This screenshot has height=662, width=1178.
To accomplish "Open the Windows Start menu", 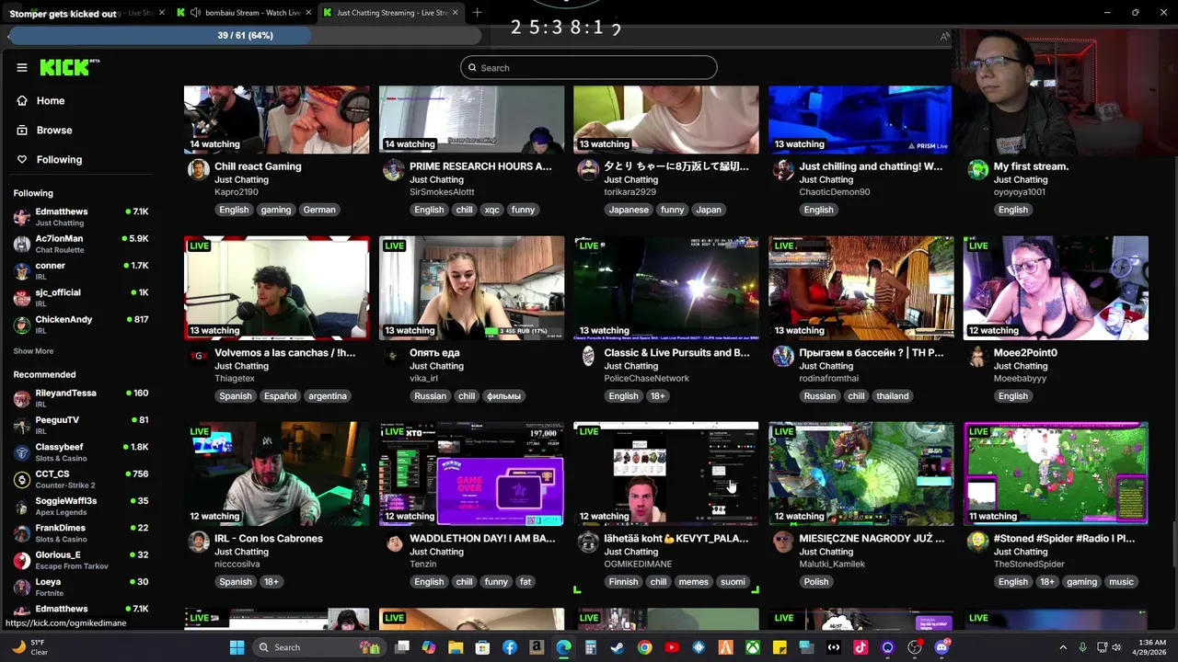I will pyautogui.click(x=237, y=647).
